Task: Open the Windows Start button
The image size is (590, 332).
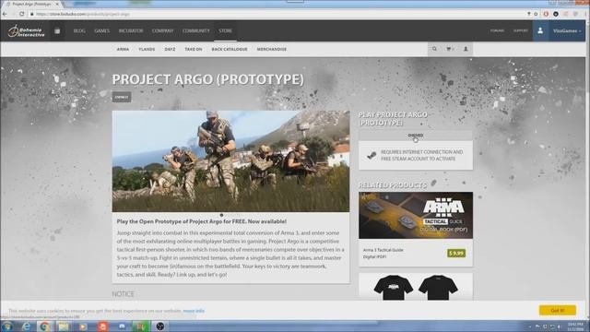Action: 6,326
